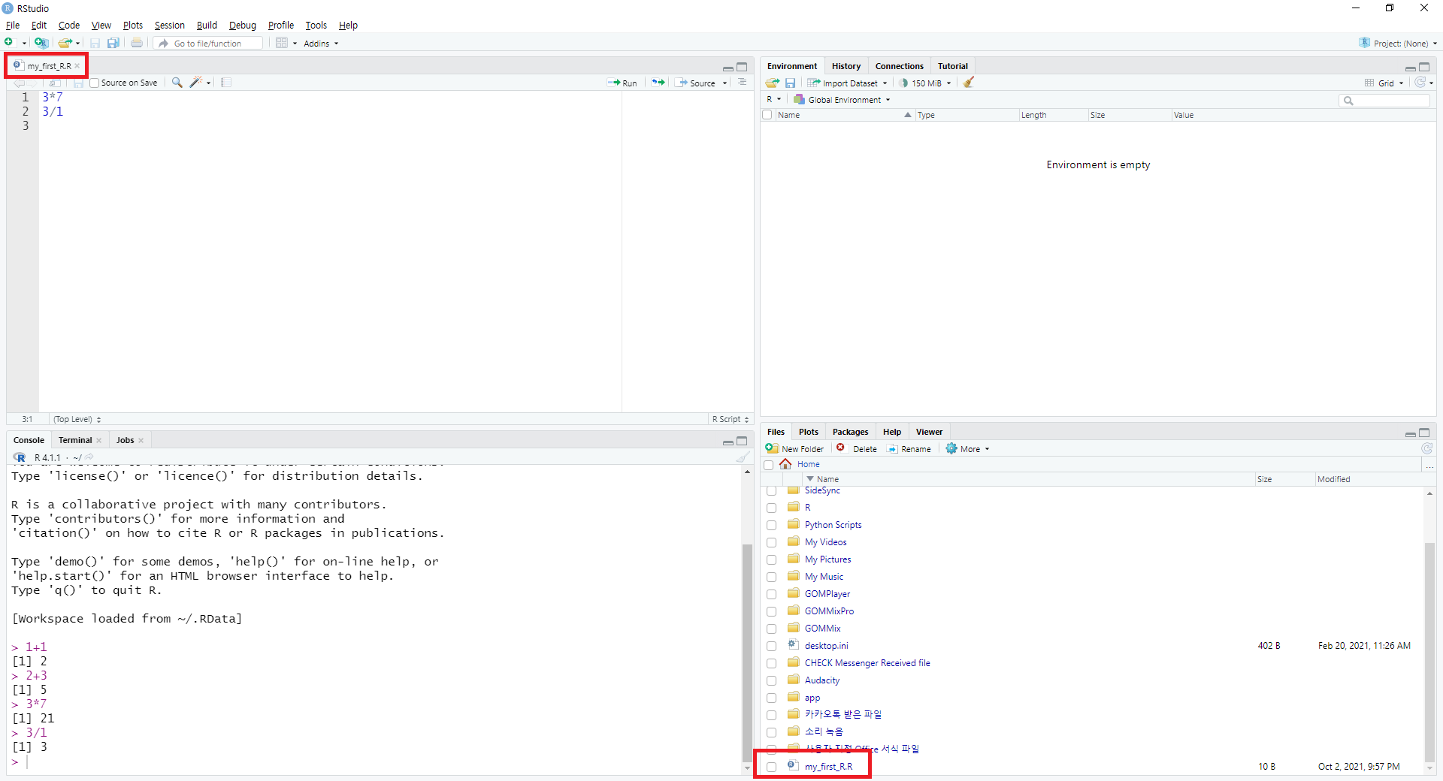Click the Save all documents icon

click(113, 43)
